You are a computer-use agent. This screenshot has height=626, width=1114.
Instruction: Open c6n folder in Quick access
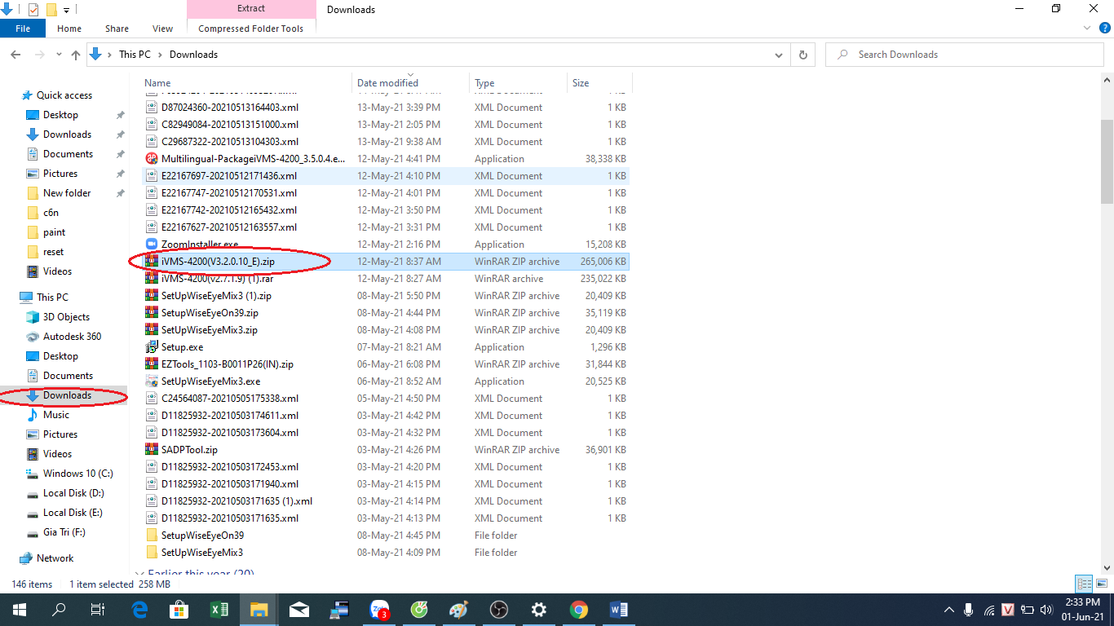click(x=51, y=213)
